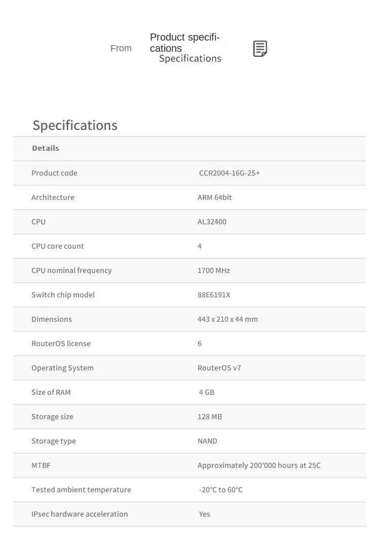The width and height of the screenshot is (380, 541).
Task: Click the RouterOS v7 operating system value
Action: [219, 368]
